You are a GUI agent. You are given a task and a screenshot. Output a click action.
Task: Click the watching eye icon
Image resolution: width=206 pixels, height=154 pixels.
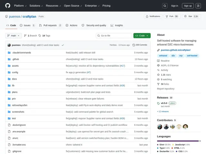click(158, 79)
